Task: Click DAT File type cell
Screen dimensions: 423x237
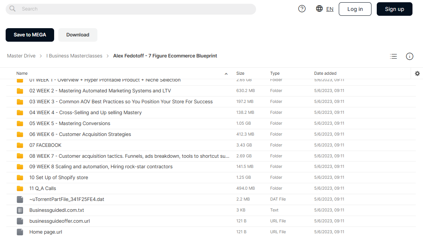Action: pos(278,199)
